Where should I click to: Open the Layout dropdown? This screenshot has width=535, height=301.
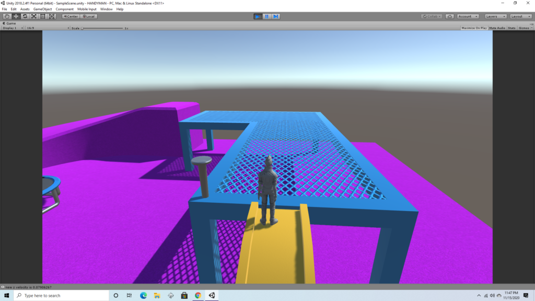click(520, 16)
